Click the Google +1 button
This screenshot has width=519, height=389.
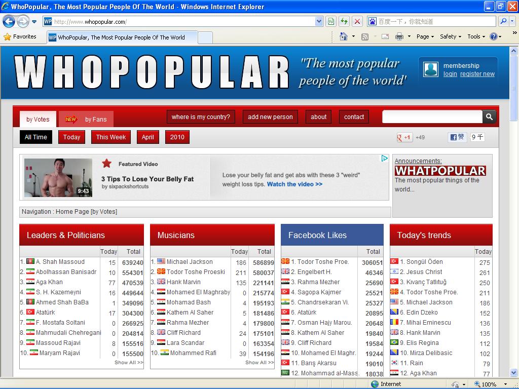point(404,137)
